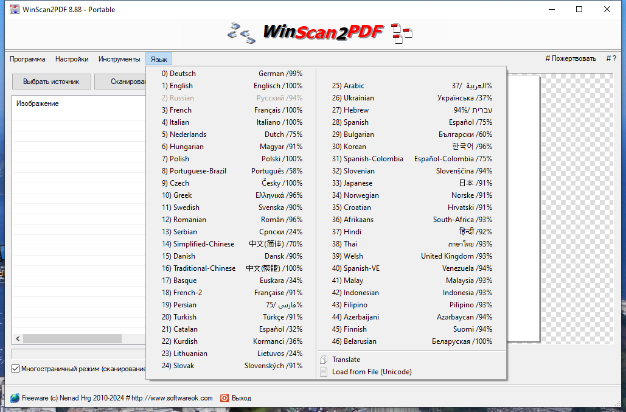Click the scanner icons left of the logo

(241, 33)
